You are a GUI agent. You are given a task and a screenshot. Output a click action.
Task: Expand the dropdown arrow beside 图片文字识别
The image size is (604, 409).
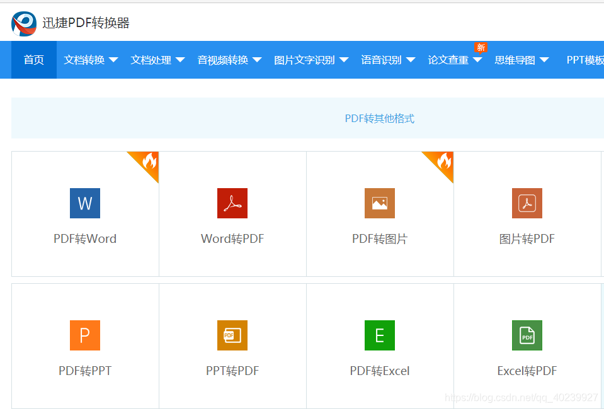coord(344,60)
